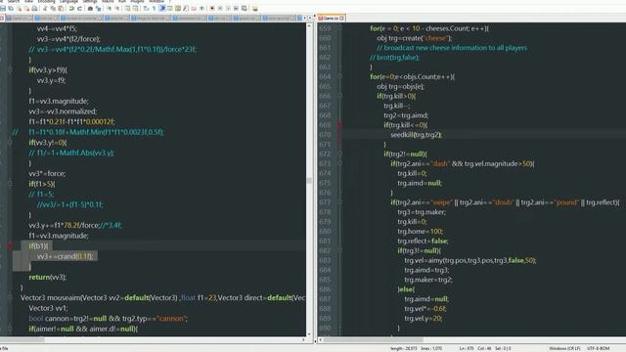Click the Print toolbar icon

pos(35,9)
